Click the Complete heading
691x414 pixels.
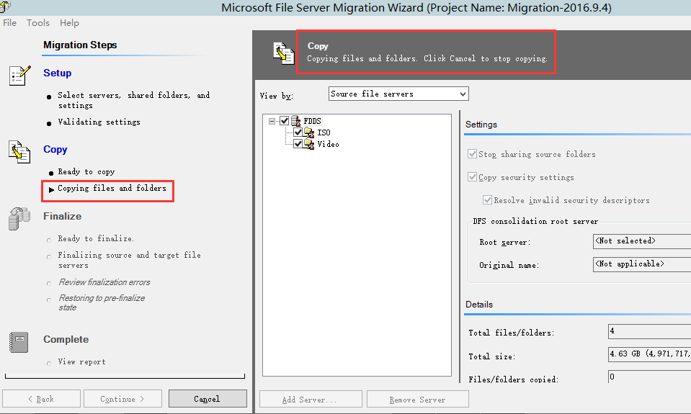[x=66, y=340]
